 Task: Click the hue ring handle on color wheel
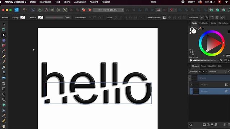[224, 43]
